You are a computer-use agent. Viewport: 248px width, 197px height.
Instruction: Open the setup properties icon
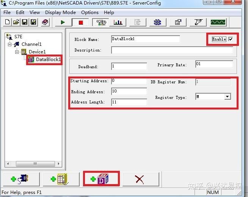tap(178, 22)
